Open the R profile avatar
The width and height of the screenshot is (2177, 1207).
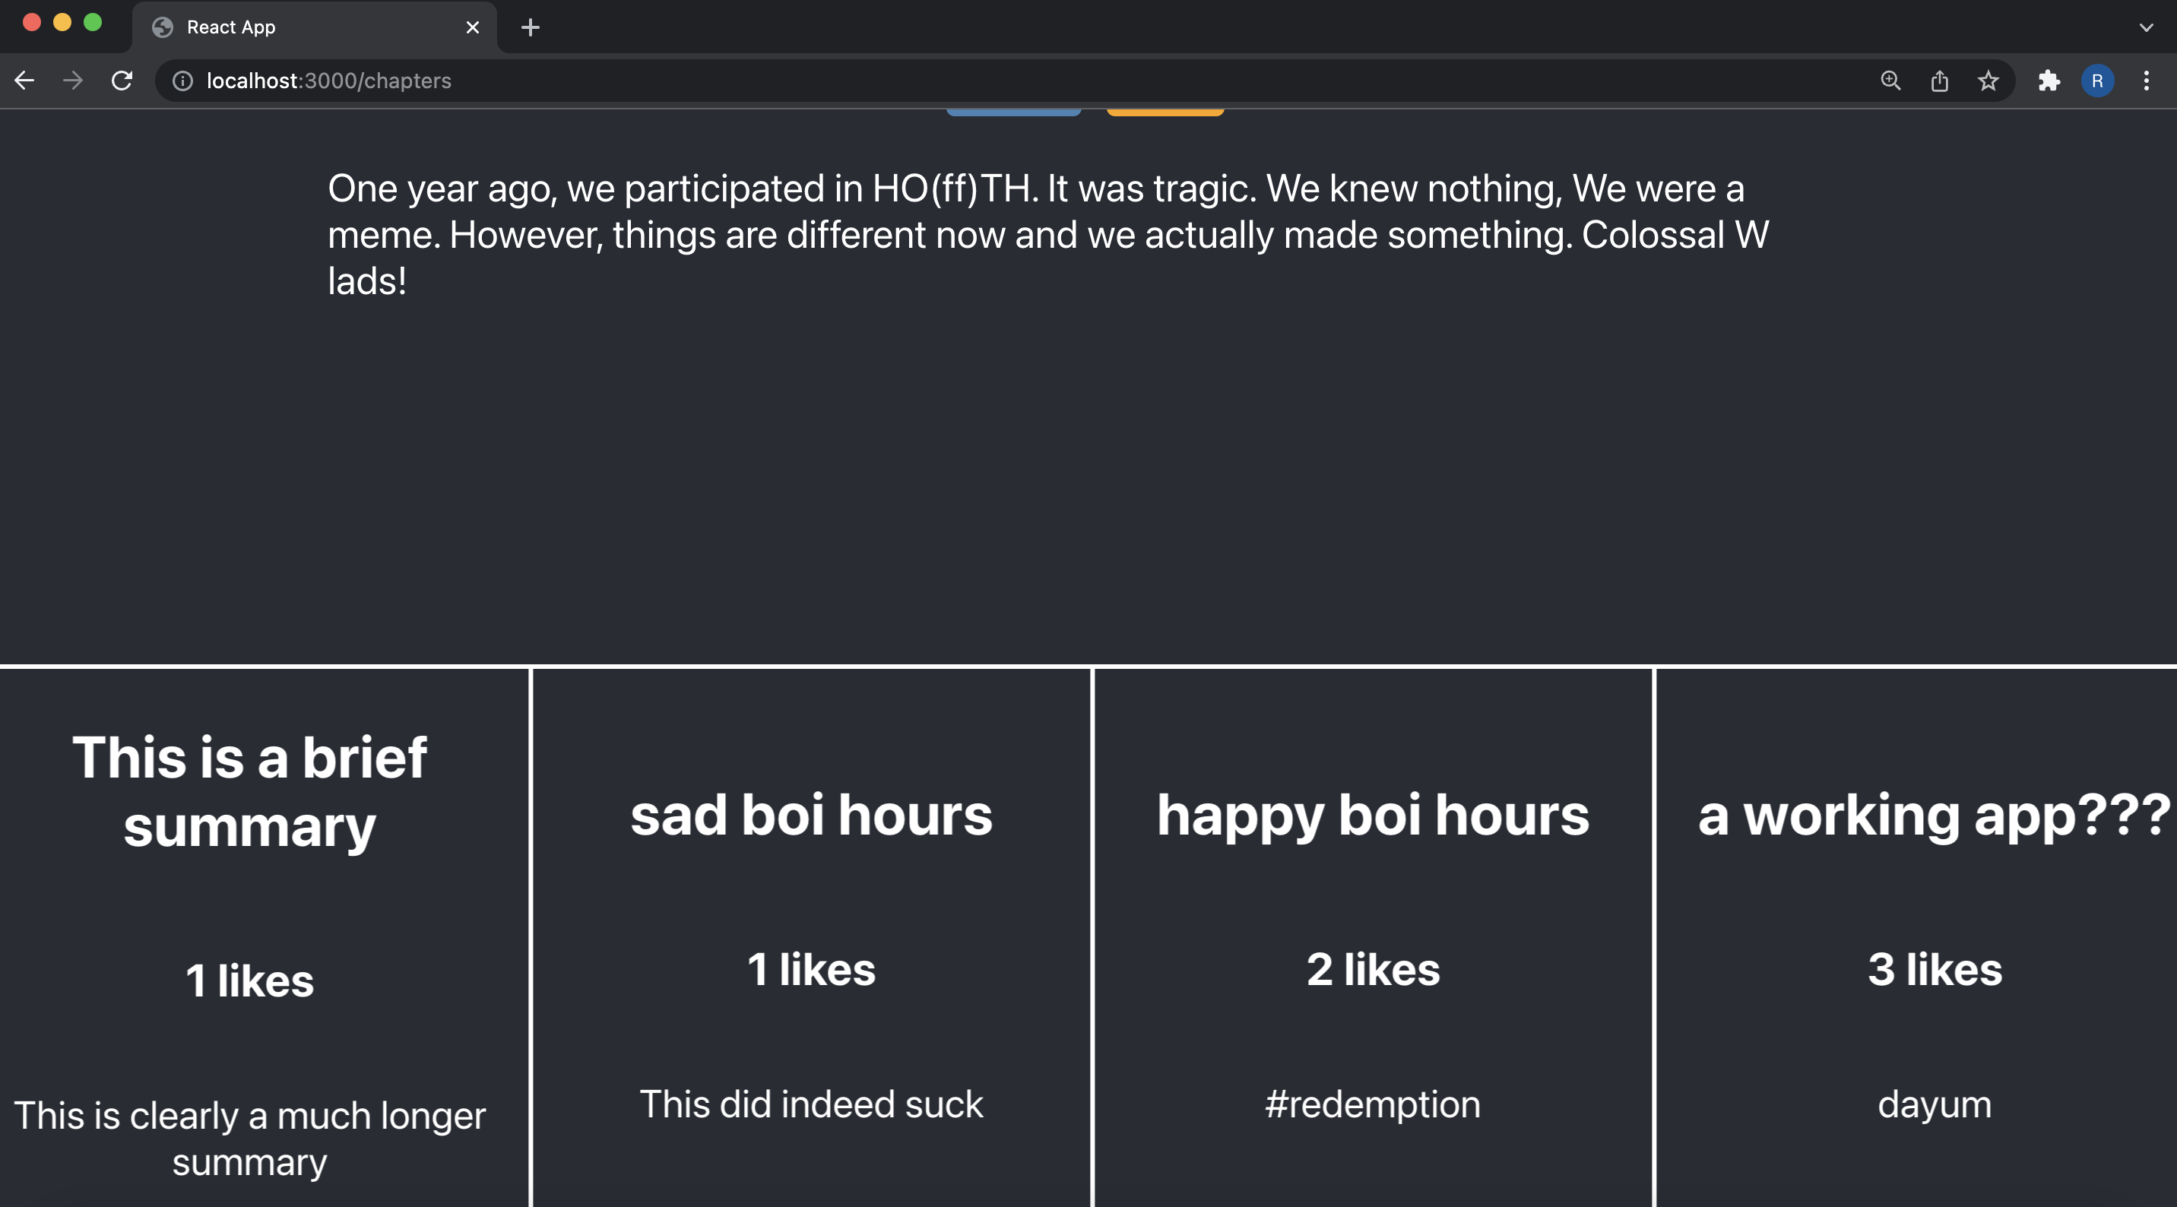coord(2096,81)
